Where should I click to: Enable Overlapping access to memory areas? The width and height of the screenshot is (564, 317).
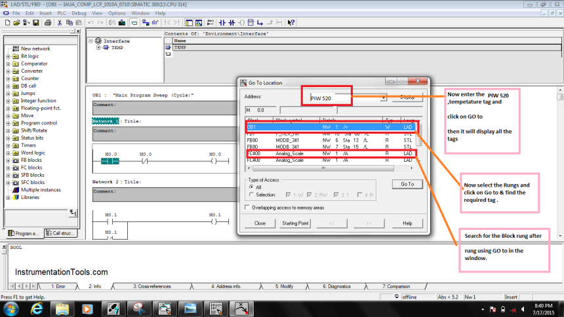(247, 208)
